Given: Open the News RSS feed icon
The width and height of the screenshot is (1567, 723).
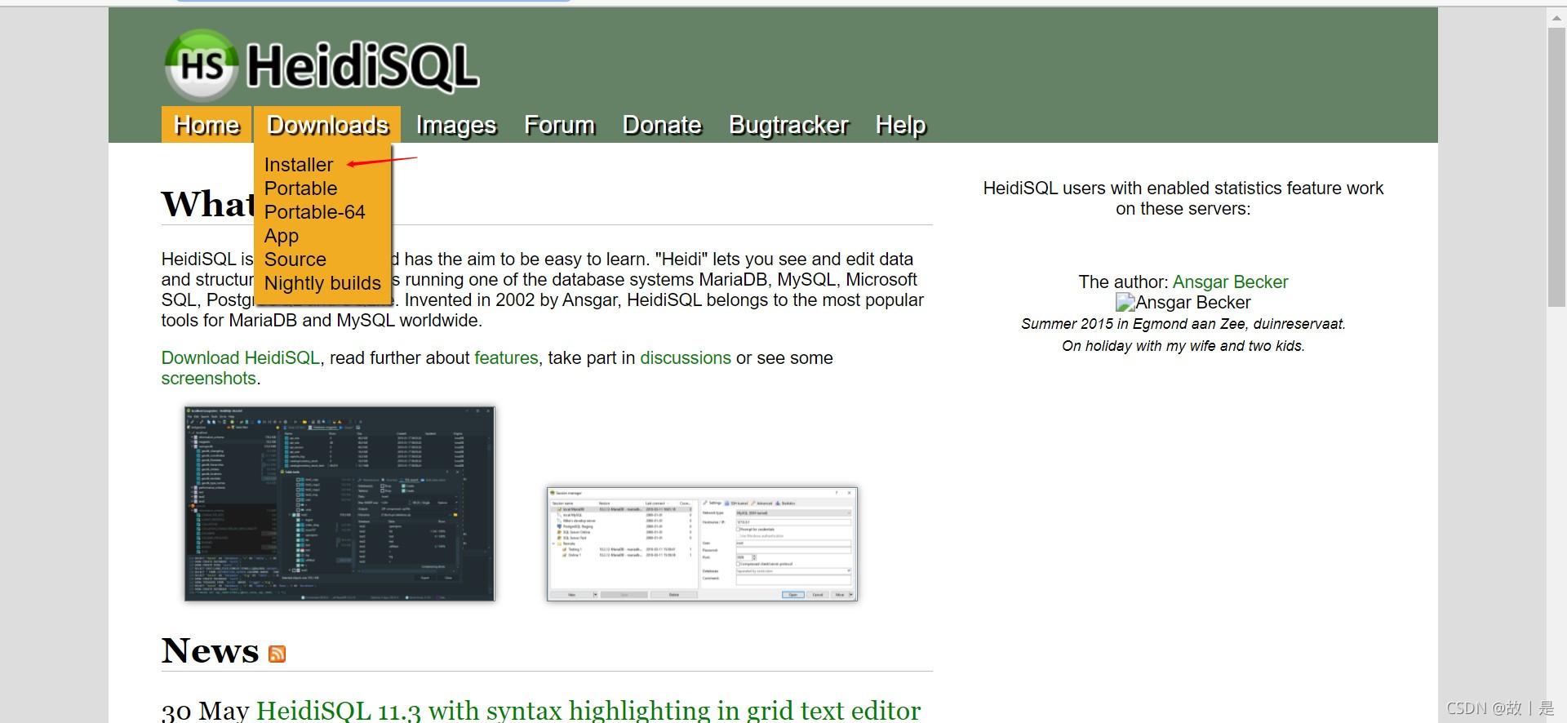Looking at the screenshot, I should (x=277, y=654).
